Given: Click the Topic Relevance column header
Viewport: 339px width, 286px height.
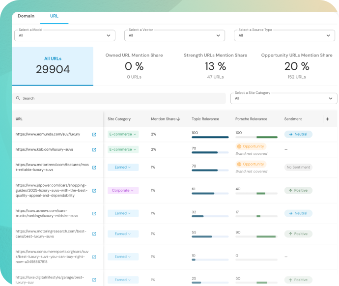Looking at the screenshot, I should [205, 119].
